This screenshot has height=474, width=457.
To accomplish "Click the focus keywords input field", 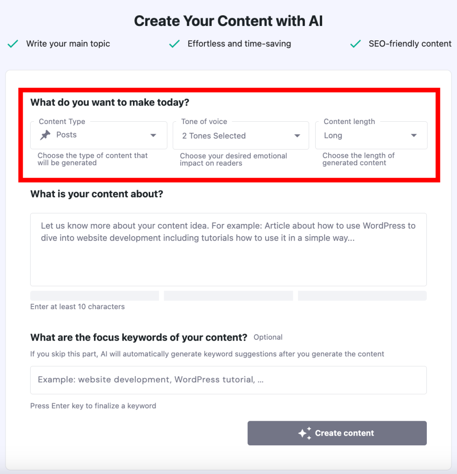I will click(228, 380).
